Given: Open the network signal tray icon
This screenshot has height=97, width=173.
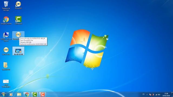Looking at the screenshot, I should [156, 95].
